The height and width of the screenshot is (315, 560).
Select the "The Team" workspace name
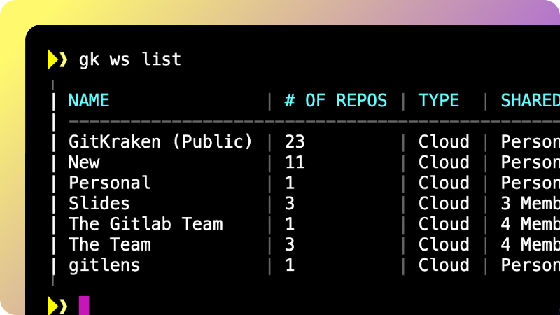109,245
